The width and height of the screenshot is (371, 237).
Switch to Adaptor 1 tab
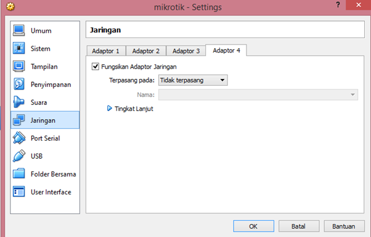(106, 51)
